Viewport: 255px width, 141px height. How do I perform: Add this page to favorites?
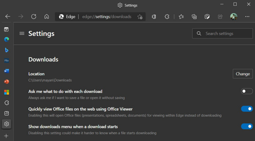(140, 17)
